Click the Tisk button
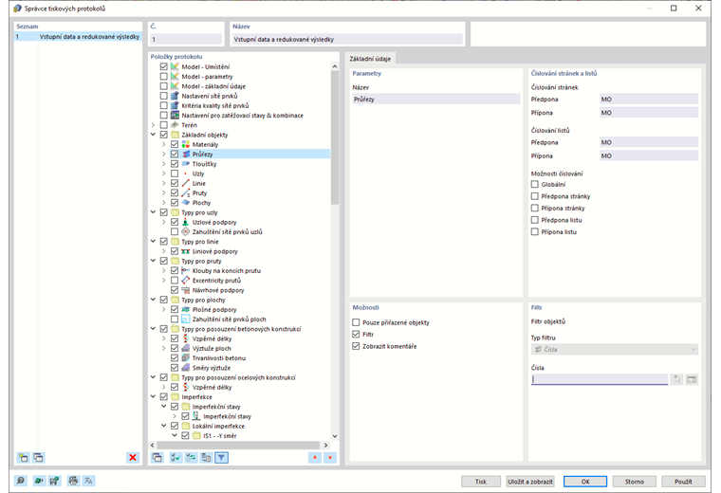 click(x=481, y=481)
